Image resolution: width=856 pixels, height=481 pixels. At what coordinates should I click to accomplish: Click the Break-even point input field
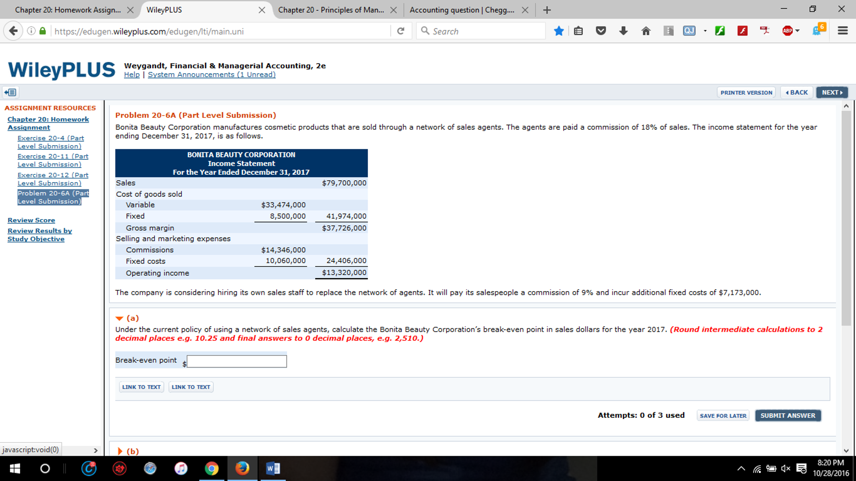click(237, 361)
